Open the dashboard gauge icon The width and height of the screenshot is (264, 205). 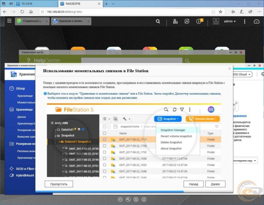(256, 21)
